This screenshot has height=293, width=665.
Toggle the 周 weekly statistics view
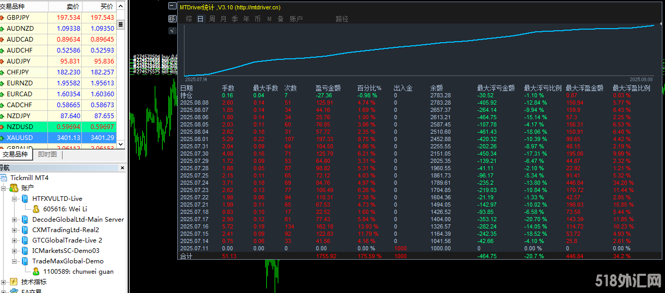coord(212,19)
